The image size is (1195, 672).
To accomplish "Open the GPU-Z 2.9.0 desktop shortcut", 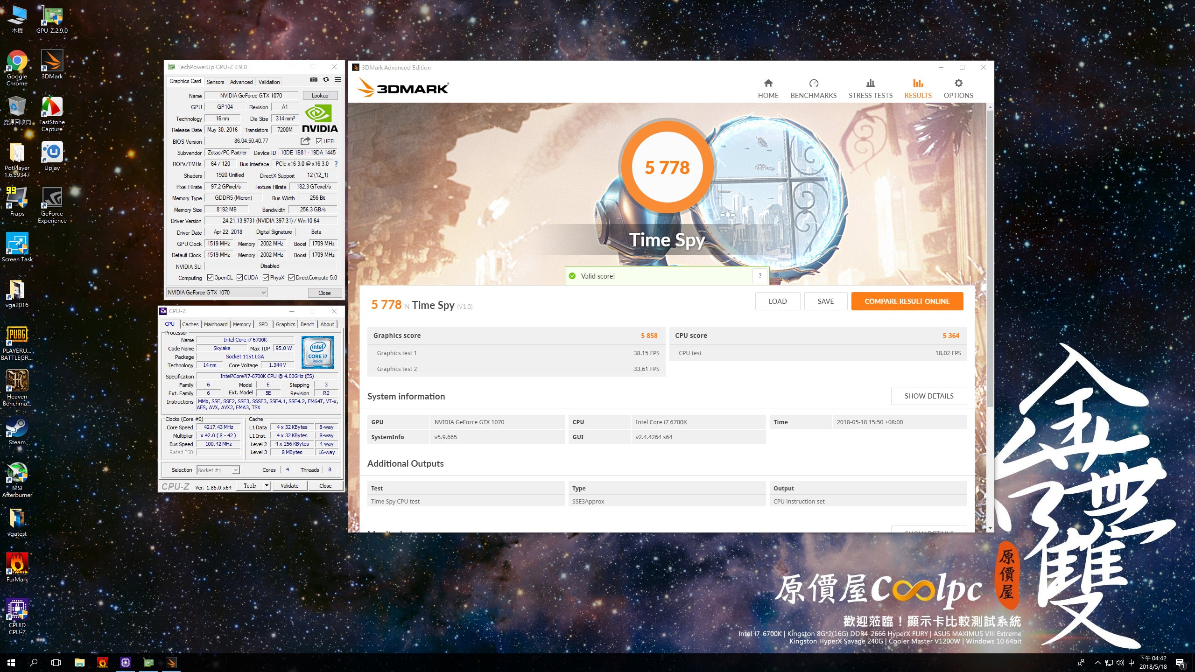I will pos(52,19).
